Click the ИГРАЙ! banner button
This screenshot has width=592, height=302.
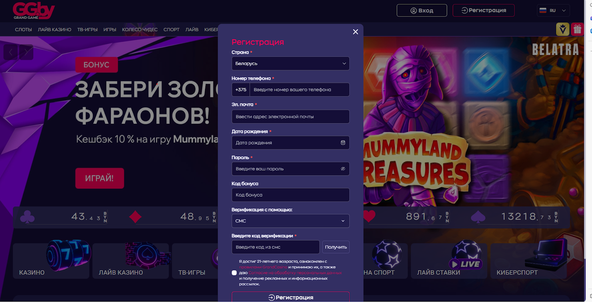tap(100, 178)
